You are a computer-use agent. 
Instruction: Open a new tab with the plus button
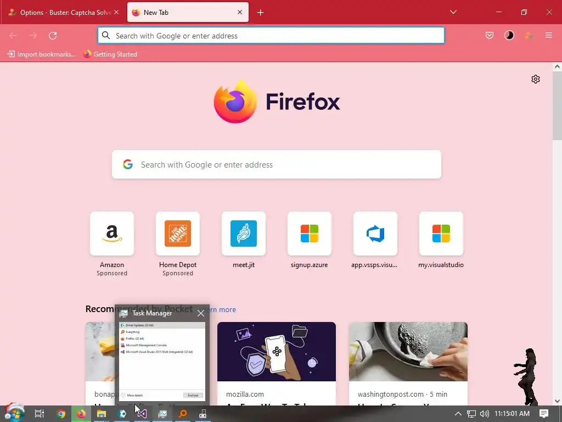pos(261,13)
